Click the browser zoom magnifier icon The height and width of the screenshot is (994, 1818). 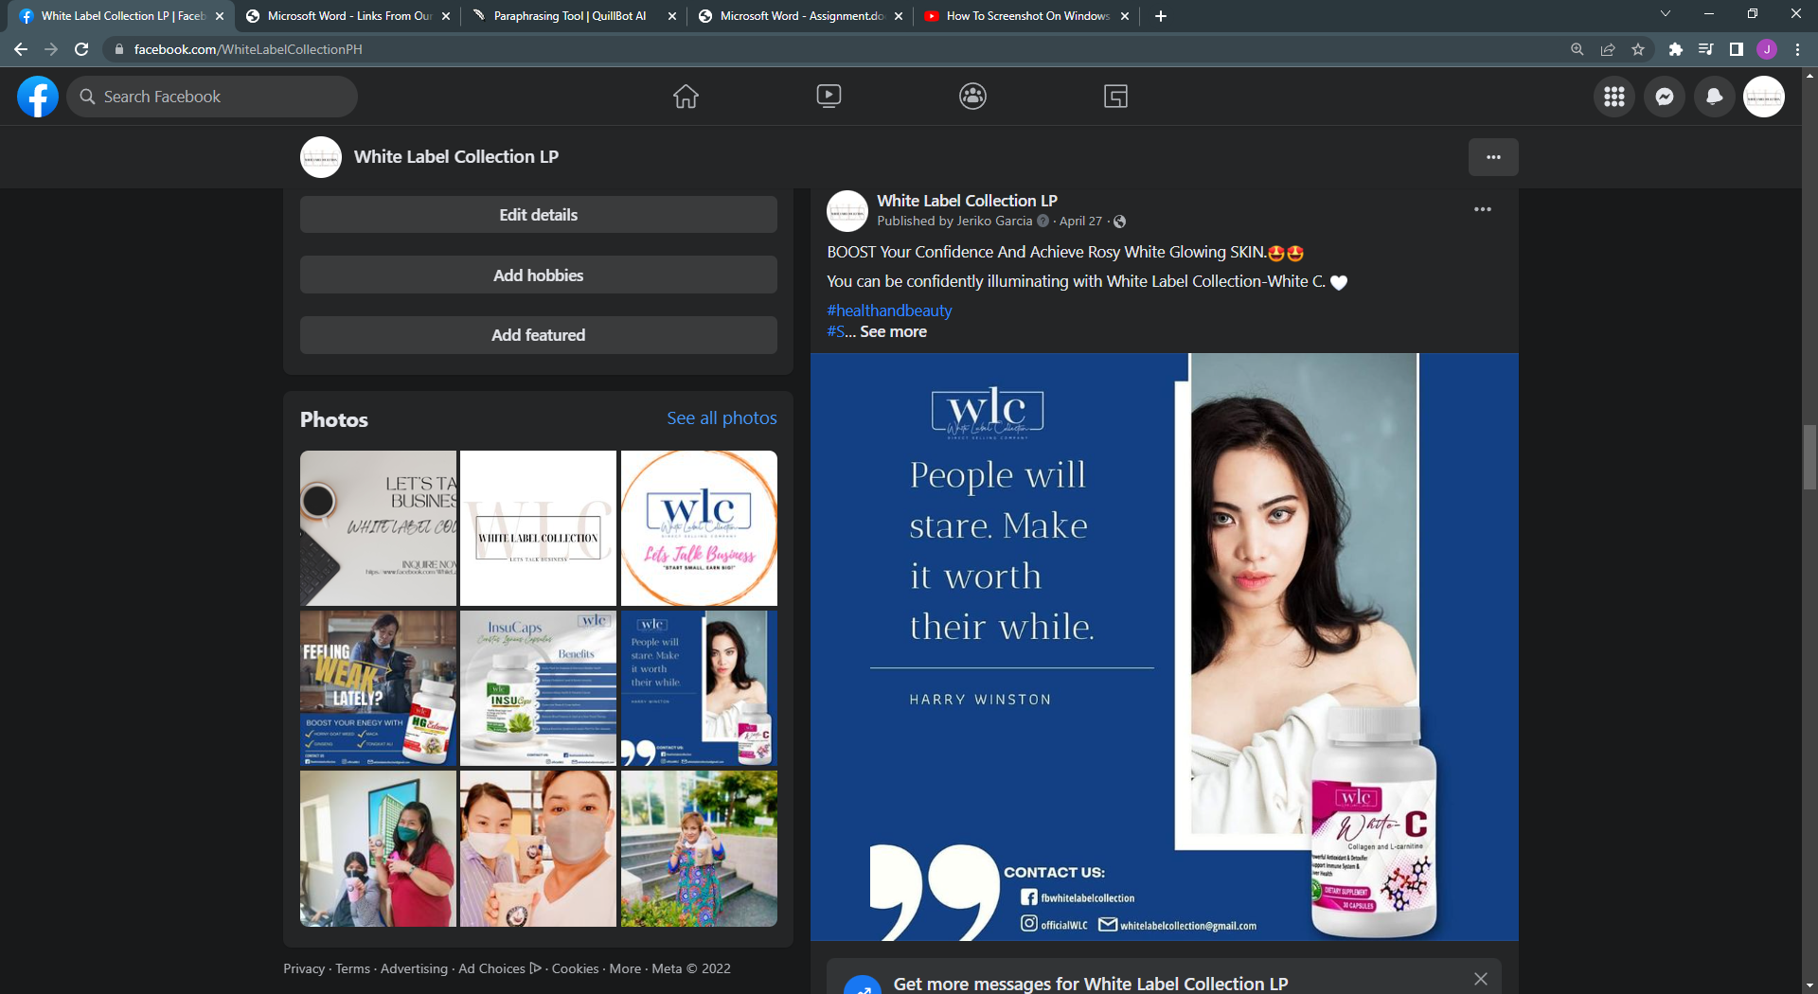(x=1577, y=49)
